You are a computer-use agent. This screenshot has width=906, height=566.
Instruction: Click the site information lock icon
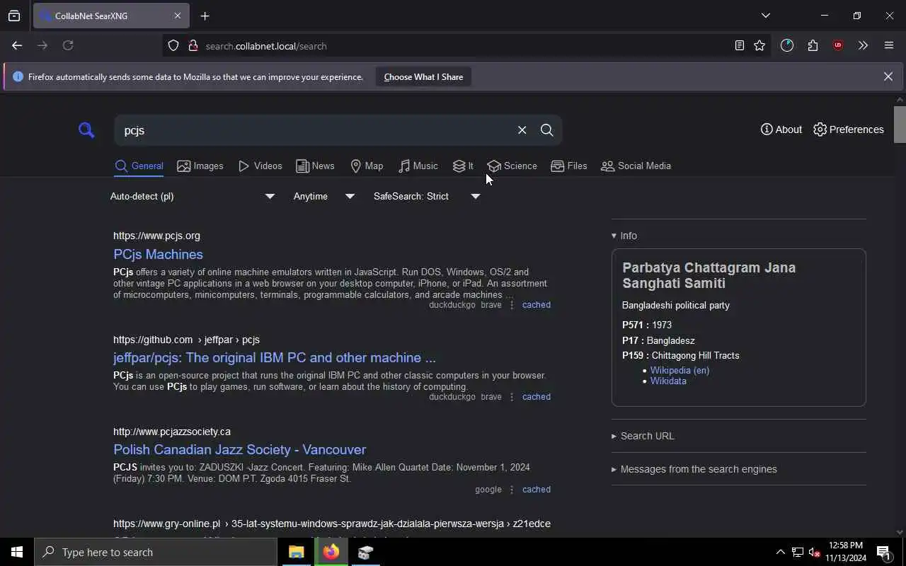coord(193,45)
